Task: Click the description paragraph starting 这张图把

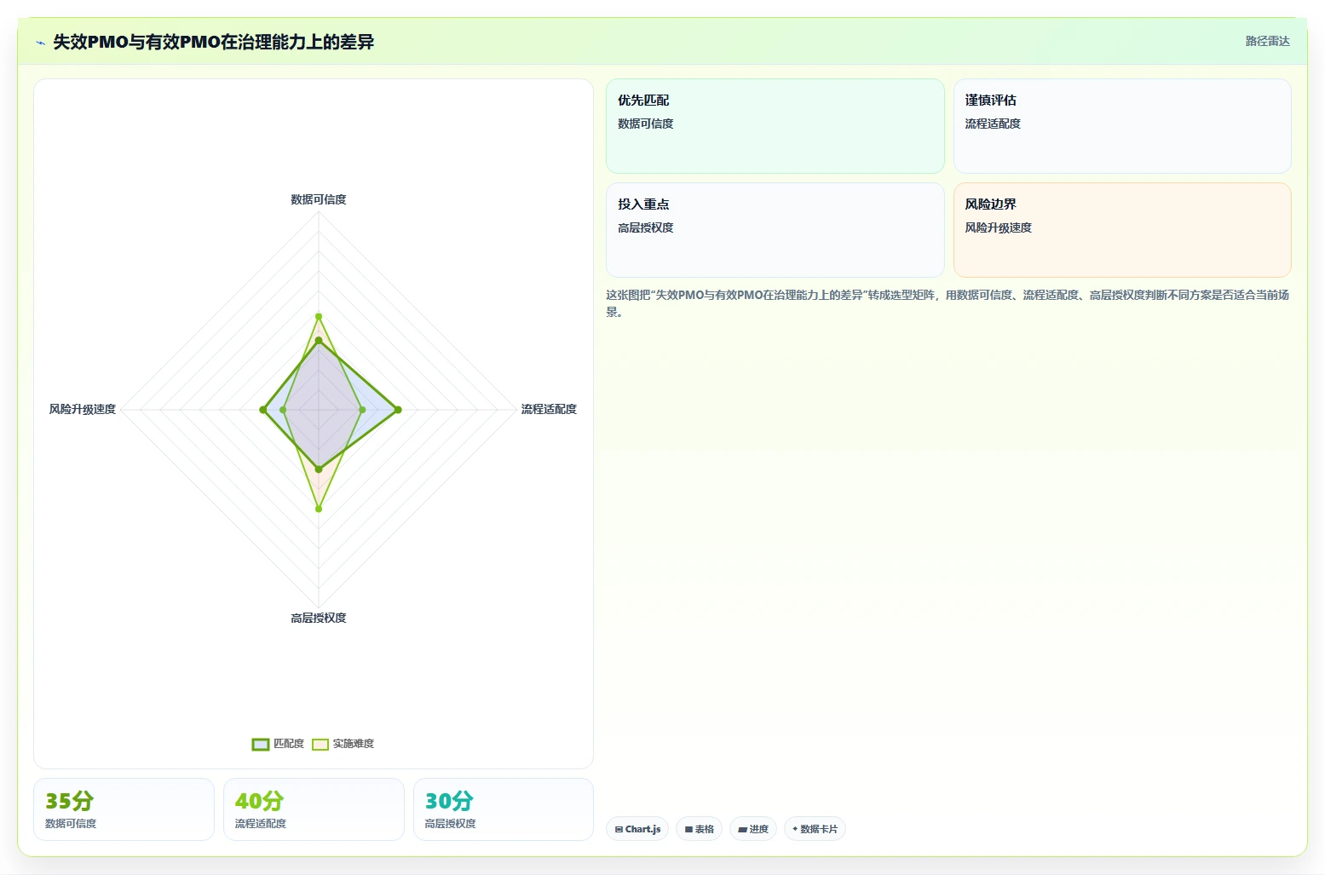Action: (948, 303)
